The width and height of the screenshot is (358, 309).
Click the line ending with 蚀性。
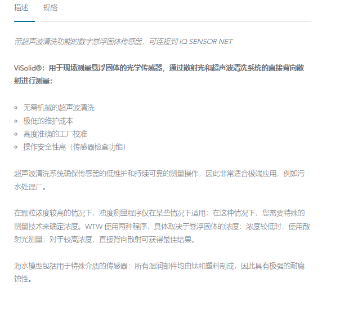click(23, 279)
